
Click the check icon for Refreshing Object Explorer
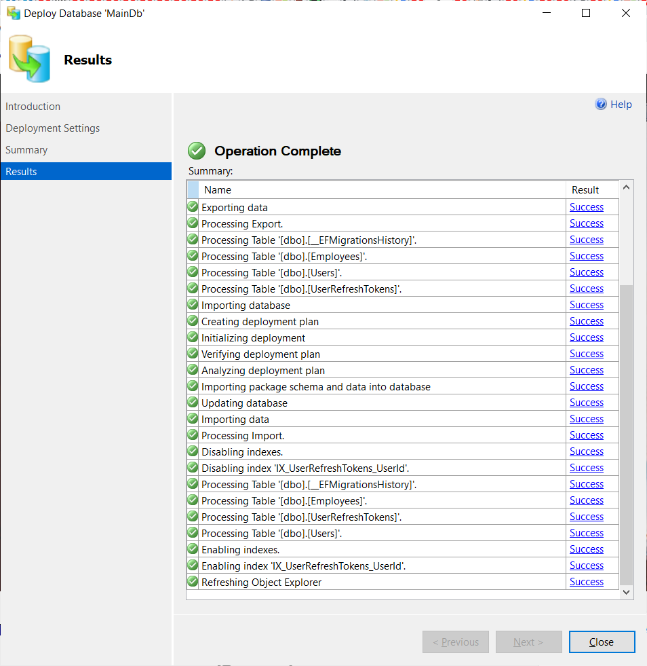point(193,581)
